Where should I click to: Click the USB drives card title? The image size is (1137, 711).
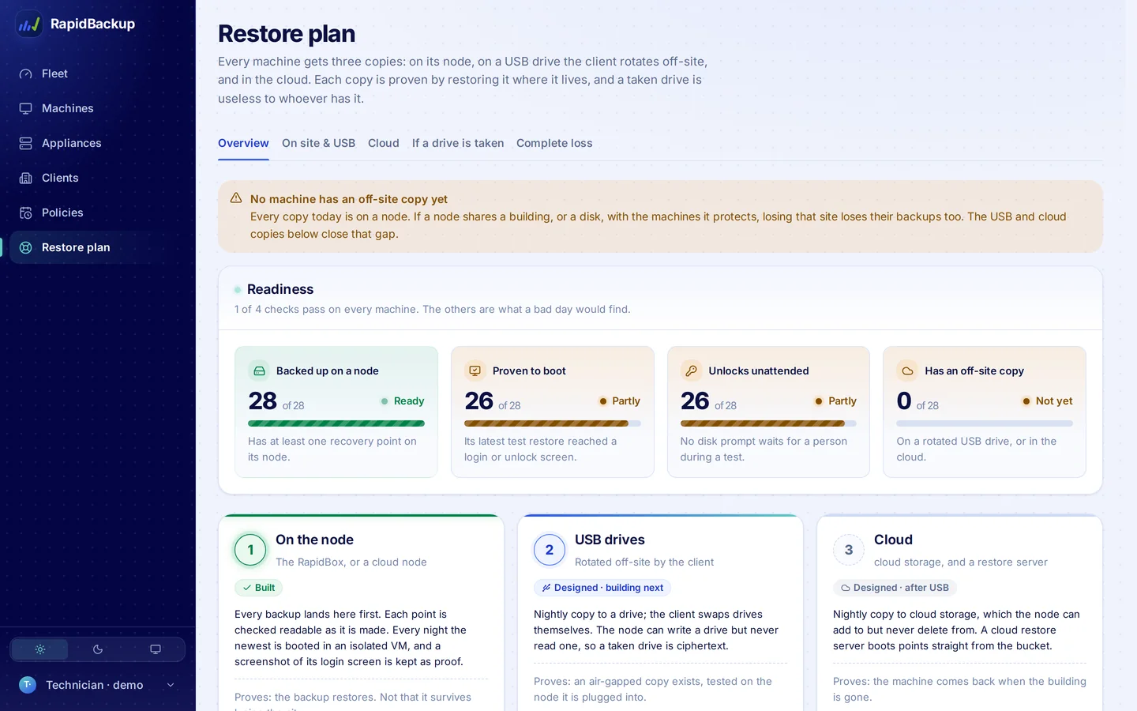(x=610, y=540)
